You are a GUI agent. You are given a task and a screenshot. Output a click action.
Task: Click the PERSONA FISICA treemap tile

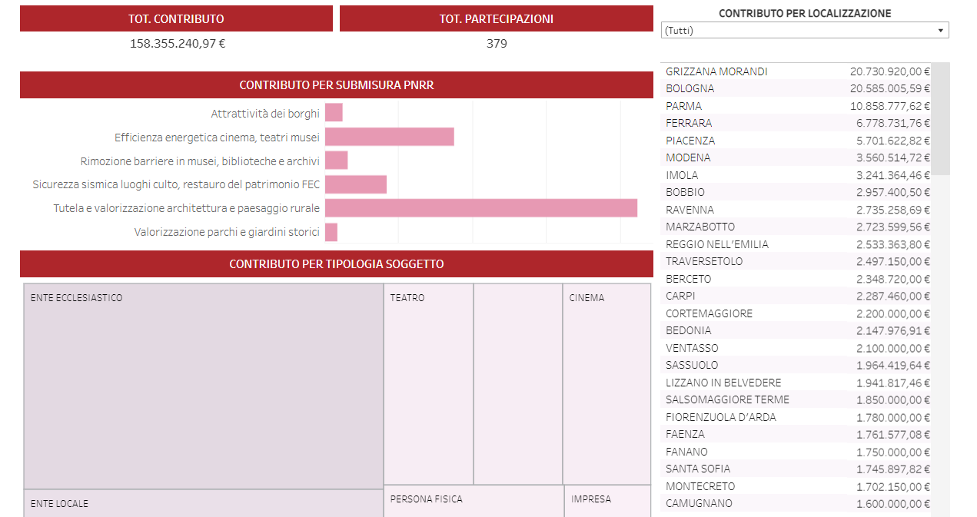click(473, 501)
